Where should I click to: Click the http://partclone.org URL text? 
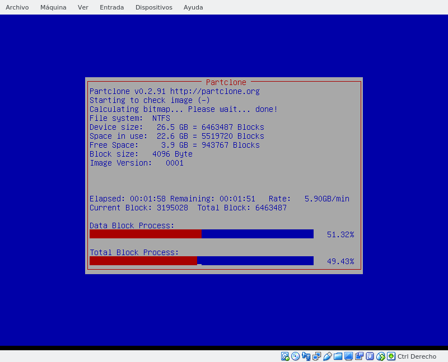[x=215, y=91]
